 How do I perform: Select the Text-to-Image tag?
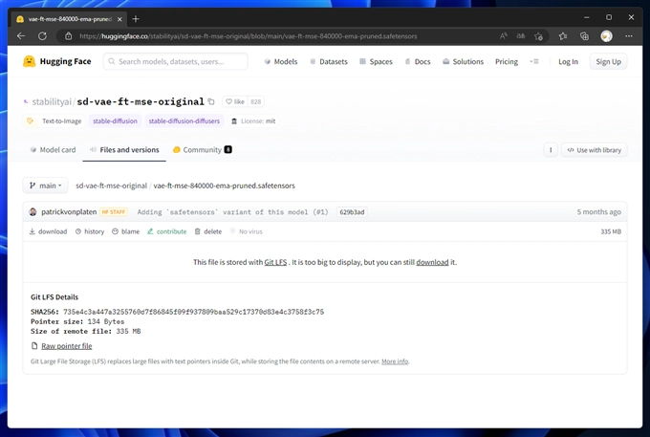(54, 121)
